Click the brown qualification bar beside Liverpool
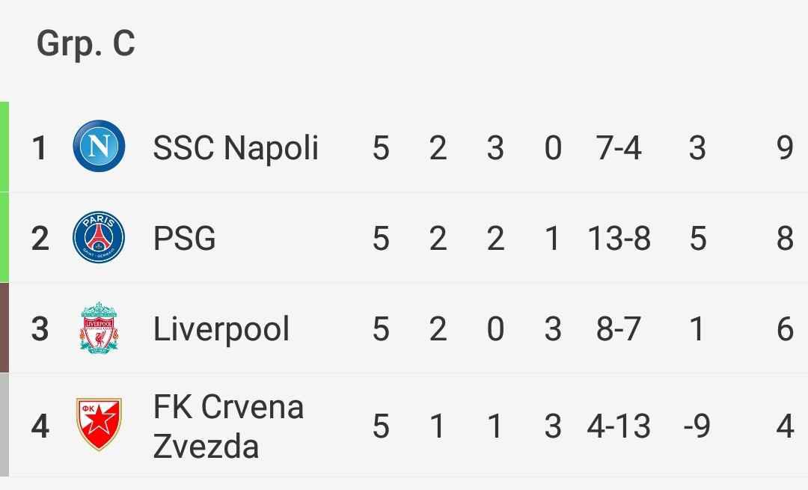The image size is (808, 490). coord(4,328)
